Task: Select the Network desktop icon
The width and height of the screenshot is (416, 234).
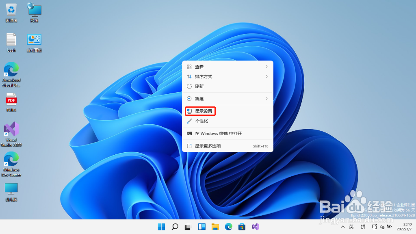Action: [x=34, y=13]
